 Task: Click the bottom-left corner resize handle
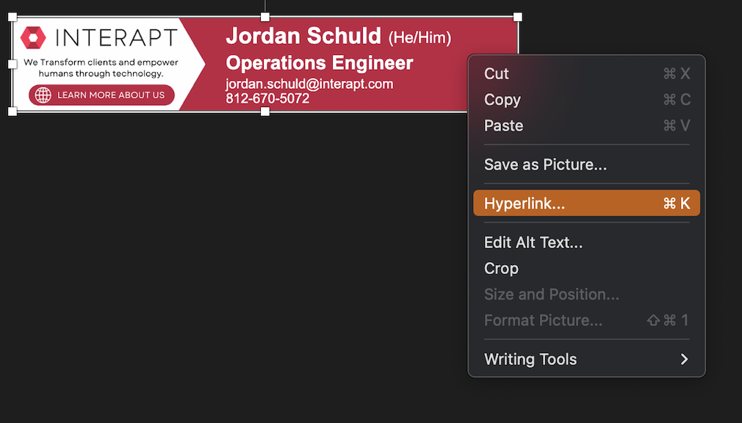pos(12,112)
